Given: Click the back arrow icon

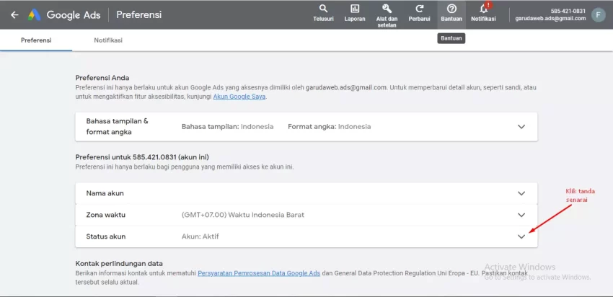Looking at the screenshot, I should pos(14,15).
